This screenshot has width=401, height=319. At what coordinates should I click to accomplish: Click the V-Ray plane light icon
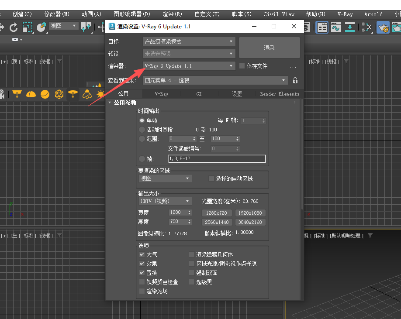click(x=17, y=94)
